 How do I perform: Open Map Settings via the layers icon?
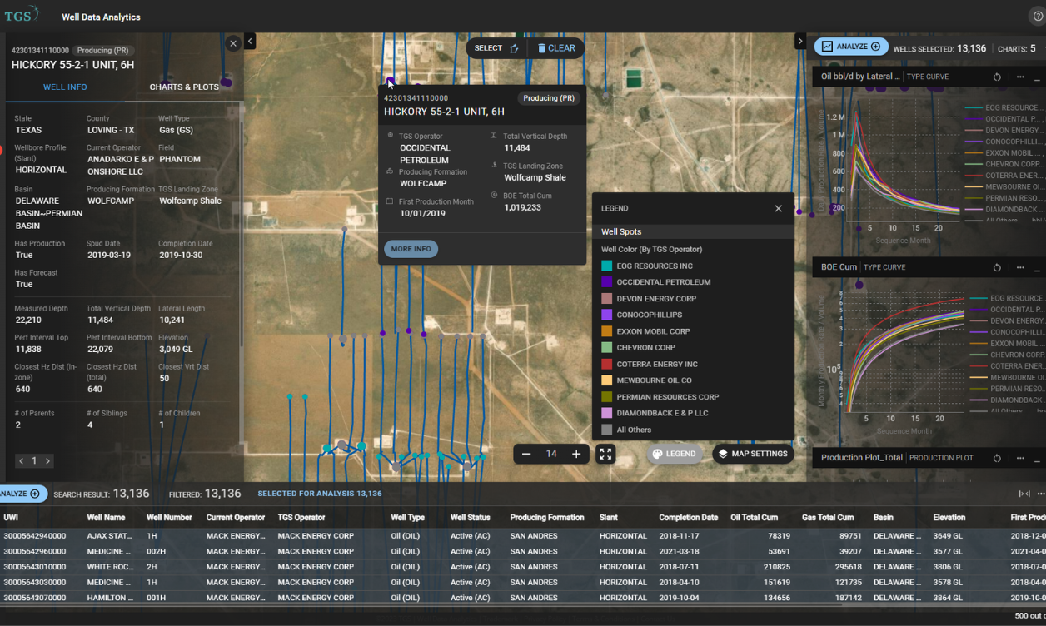722,454
